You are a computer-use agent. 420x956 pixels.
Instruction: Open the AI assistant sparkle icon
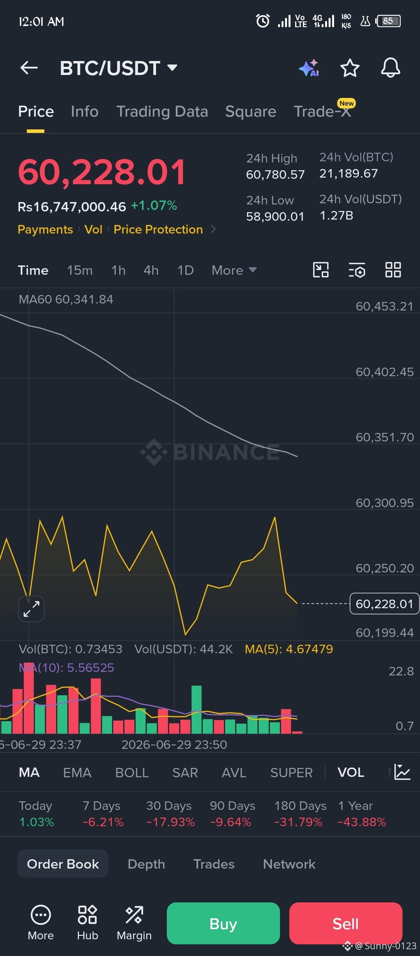(x=309, y=68)
